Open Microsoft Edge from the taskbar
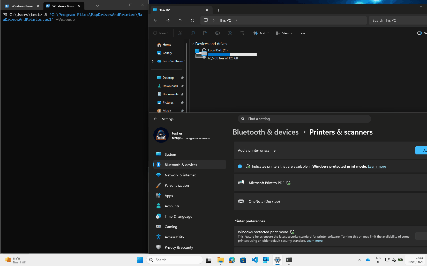427x266 pixels. [232, 260]
